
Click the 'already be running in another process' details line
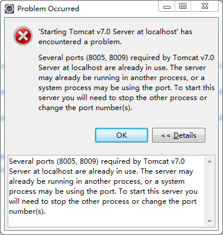pyautogui.click(x=97, y=181)
